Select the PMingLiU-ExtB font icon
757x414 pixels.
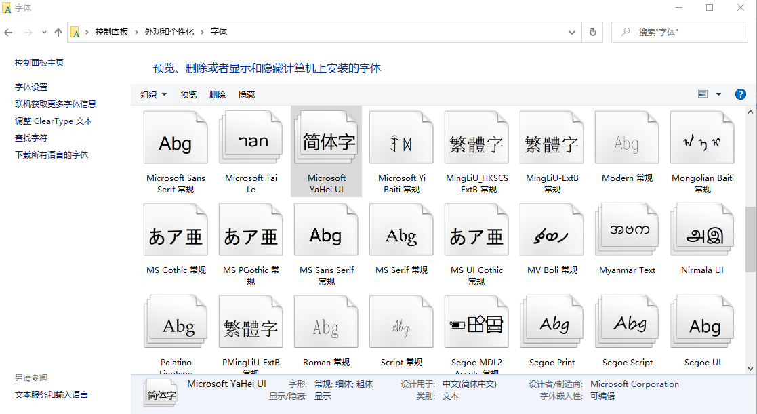[x=251, y=321]
